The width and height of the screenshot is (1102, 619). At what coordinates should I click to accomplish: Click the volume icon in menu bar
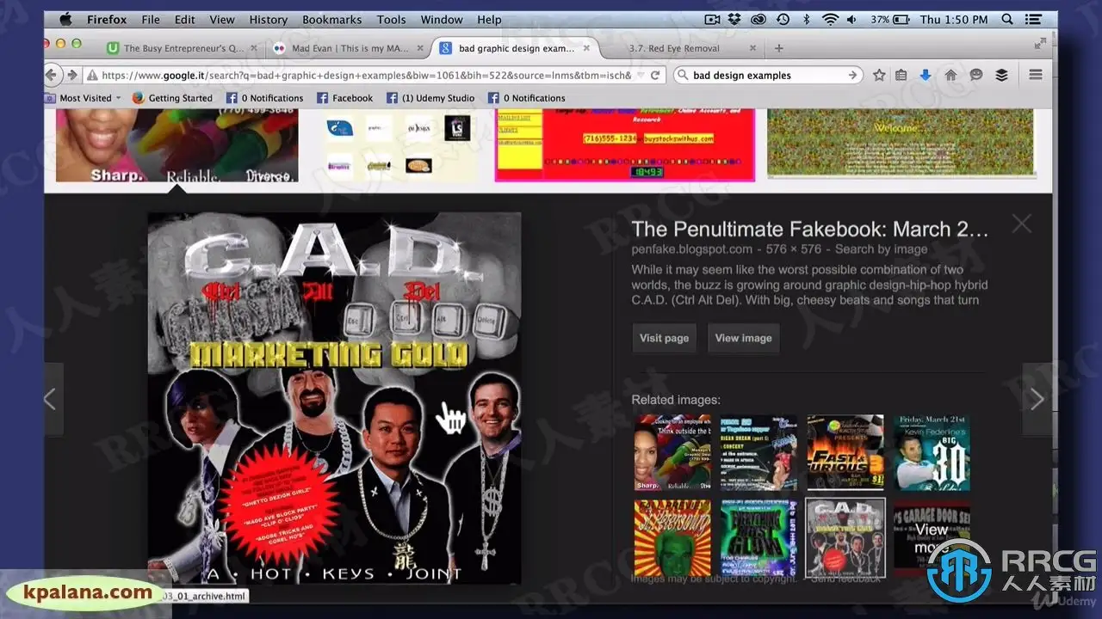tap(851, 19)
